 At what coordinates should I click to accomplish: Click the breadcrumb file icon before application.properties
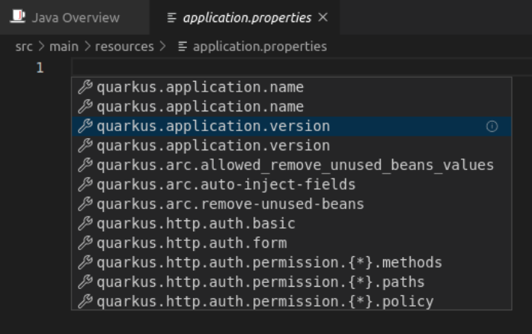point(182,47)
